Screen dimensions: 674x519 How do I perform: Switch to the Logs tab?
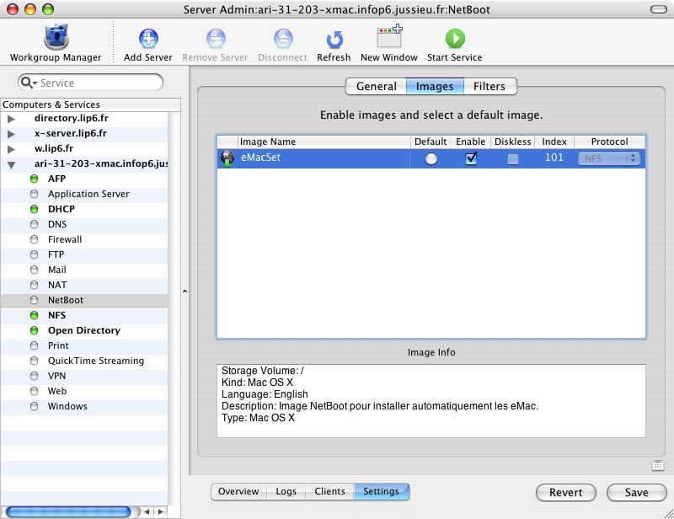(286, 491)
